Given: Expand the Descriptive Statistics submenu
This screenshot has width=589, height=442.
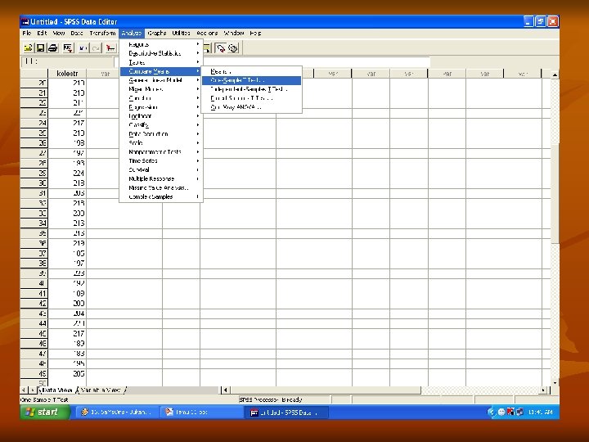Looking at the screenshot, I should (x=161, y=53).
